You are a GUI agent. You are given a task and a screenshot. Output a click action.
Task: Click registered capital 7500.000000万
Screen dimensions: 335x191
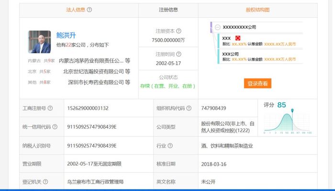[x=168, y=40]
